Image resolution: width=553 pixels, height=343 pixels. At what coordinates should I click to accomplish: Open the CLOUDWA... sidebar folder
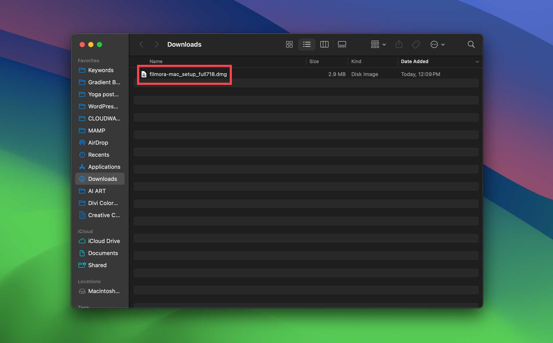[100, 118]
